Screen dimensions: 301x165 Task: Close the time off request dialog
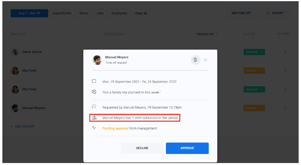coord(205,60)
